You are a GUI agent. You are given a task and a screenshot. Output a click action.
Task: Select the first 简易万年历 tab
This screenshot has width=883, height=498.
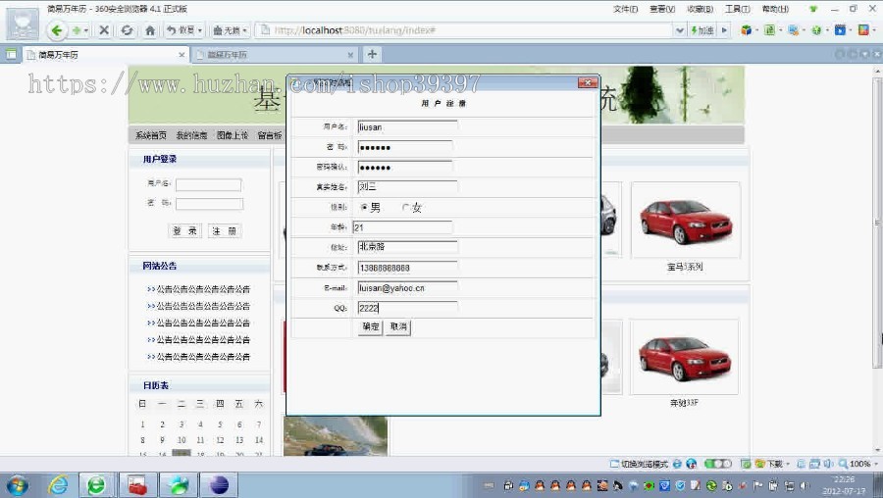[x=107, y=55]
